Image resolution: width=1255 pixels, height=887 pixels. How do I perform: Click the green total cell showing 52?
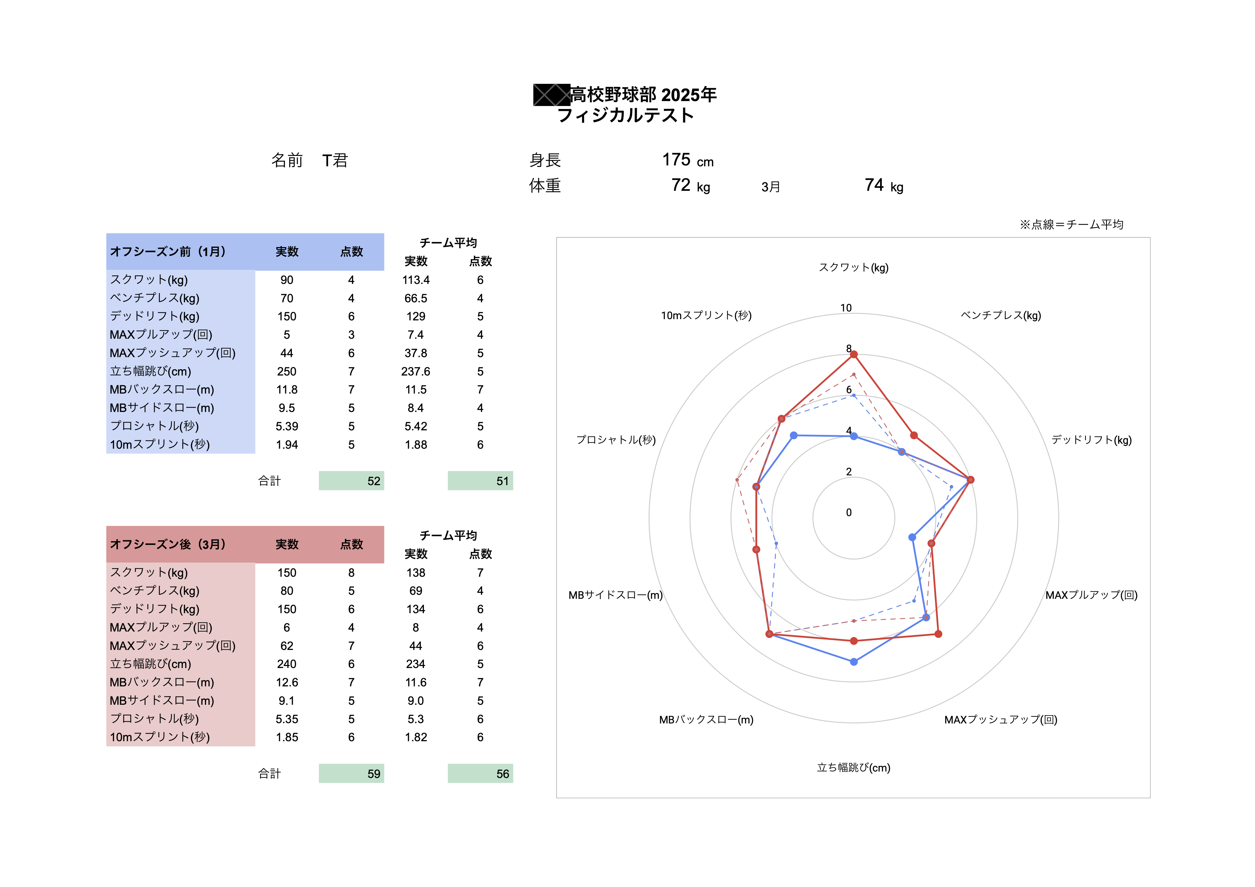coord(351,481)
